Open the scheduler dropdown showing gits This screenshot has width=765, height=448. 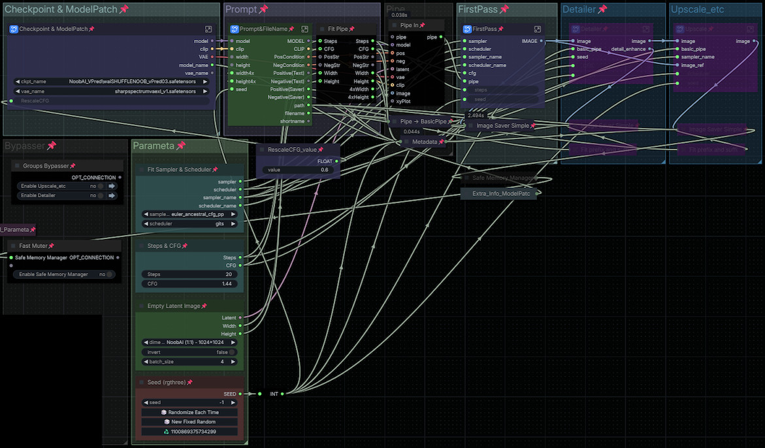(189, 223)
